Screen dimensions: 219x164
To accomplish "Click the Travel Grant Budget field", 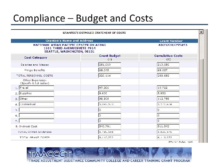I will (109, 87).
